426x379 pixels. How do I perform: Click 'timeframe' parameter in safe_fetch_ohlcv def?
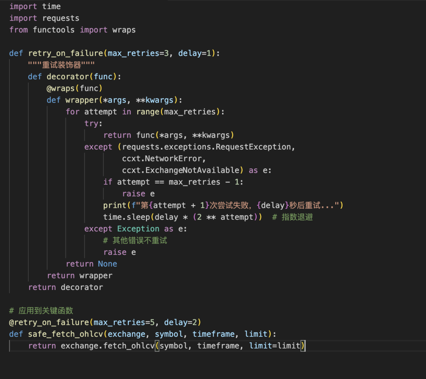213,334
